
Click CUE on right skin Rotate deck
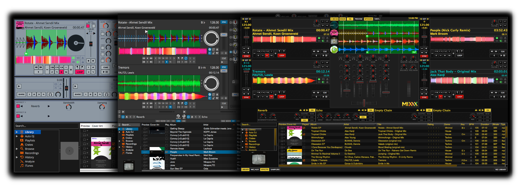[325, 51]
